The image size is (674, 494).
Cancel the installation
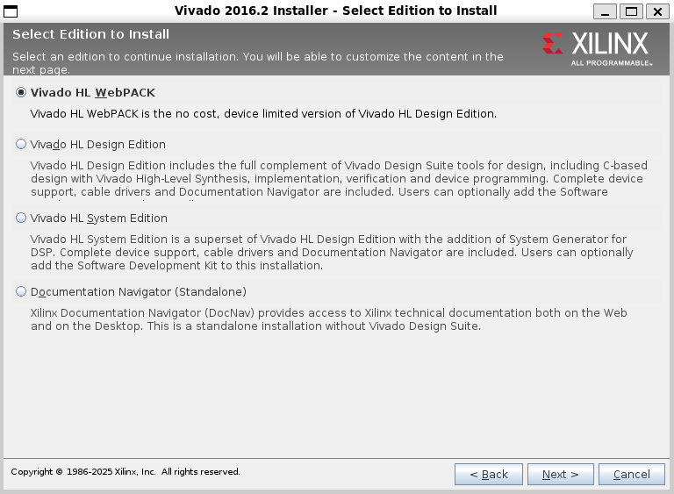pos(631,475)
